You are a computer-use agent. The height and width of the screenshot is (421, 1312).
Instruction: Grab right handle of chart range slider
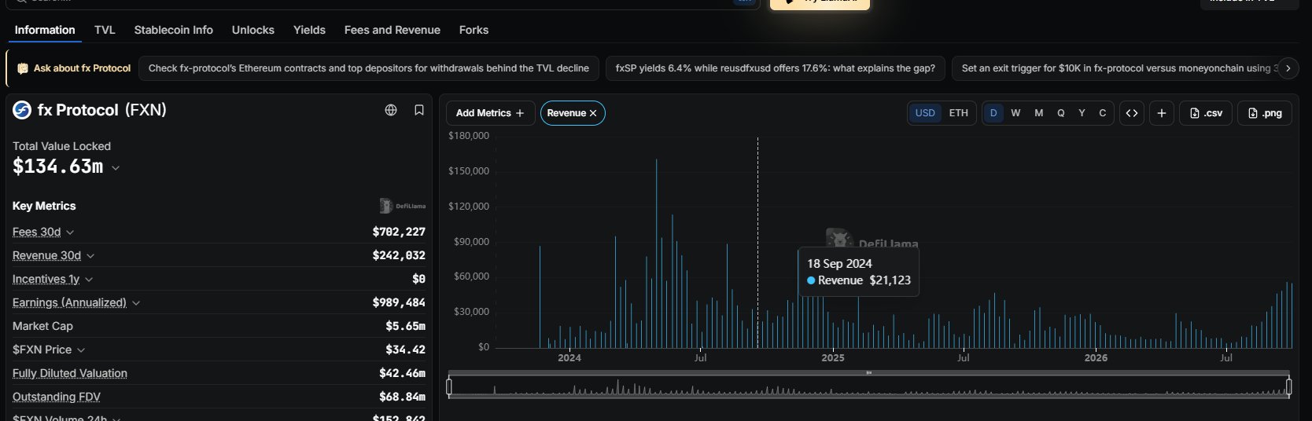pyautogui.click(x=1289, y=386)
